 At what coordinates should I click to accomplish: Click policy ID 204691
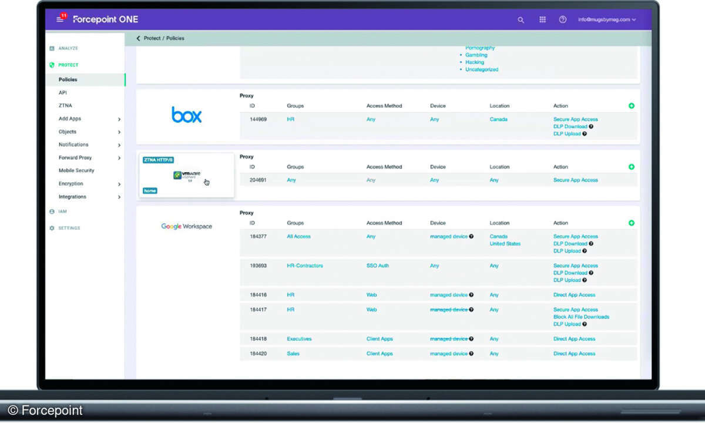tap(258, 180)
